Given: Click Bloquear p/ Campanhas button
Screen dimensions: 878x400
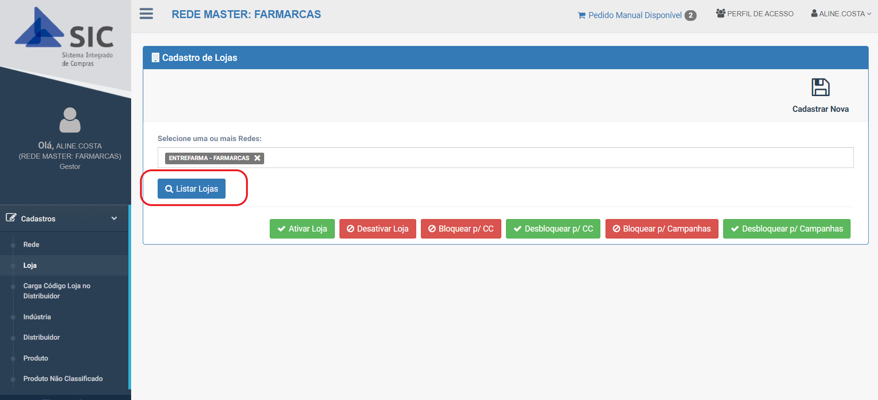Looking at the screenshot, I should [661, 229].
